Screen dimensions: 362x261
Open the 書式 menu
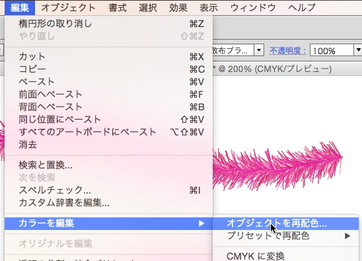pos(118,8)
